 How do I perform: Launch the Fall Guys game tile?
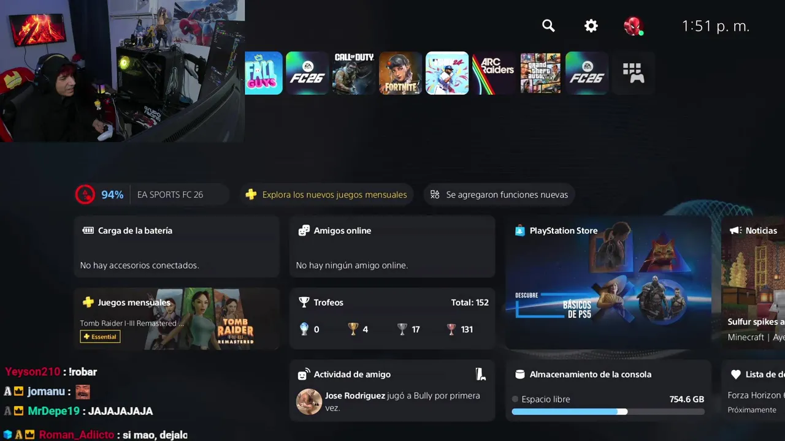coord(264,73)
